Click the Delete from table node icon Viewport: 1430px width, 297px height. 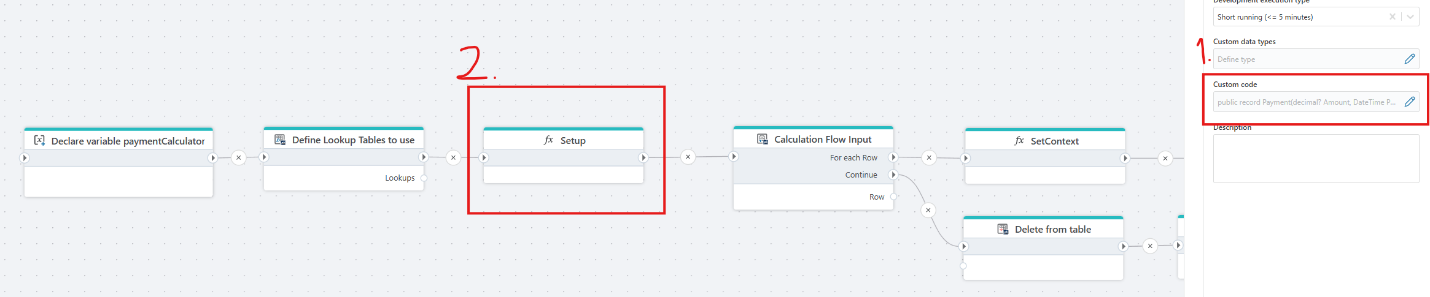click(1003, 229)
